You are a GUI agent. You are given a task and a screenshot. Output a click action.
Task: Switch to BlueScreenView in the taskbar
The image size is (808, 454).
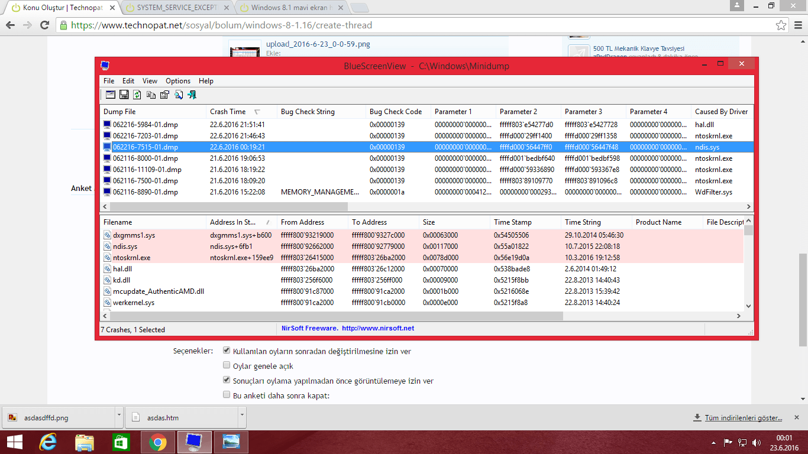194,442
